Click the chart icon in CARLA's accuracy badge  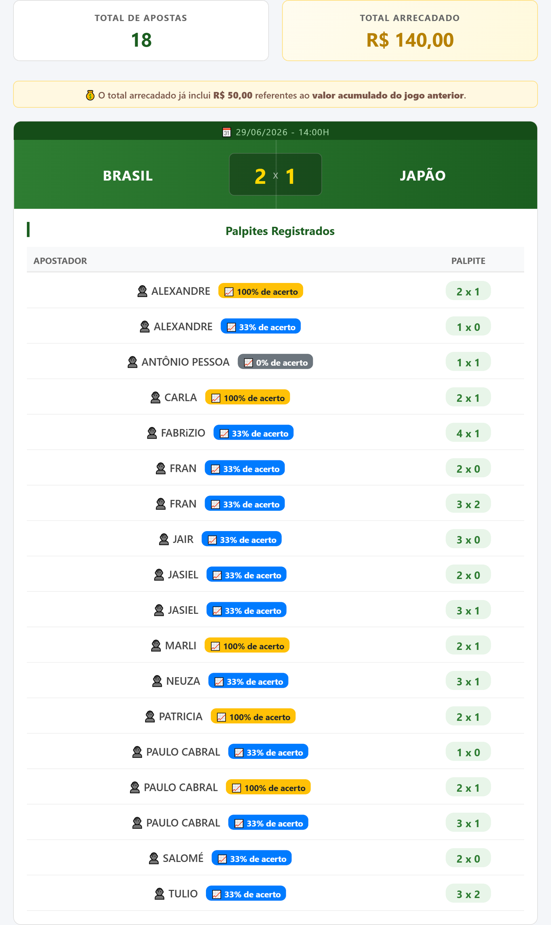[216, 398]
